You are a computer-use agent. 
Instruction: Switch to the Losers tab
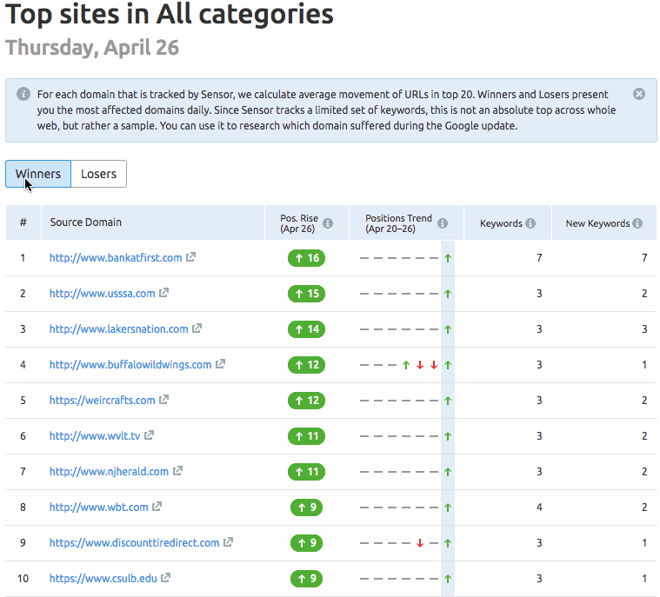(x=98, y=174)
